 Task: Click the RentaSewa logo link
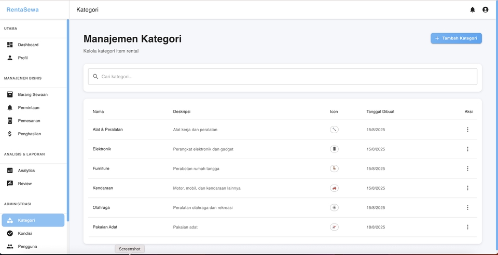pyautogui.click(x=22, y=10)
